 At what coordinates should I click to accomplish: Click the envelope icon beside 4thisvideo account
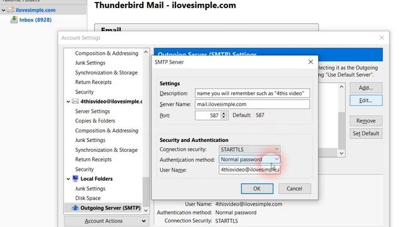point(75,101)
